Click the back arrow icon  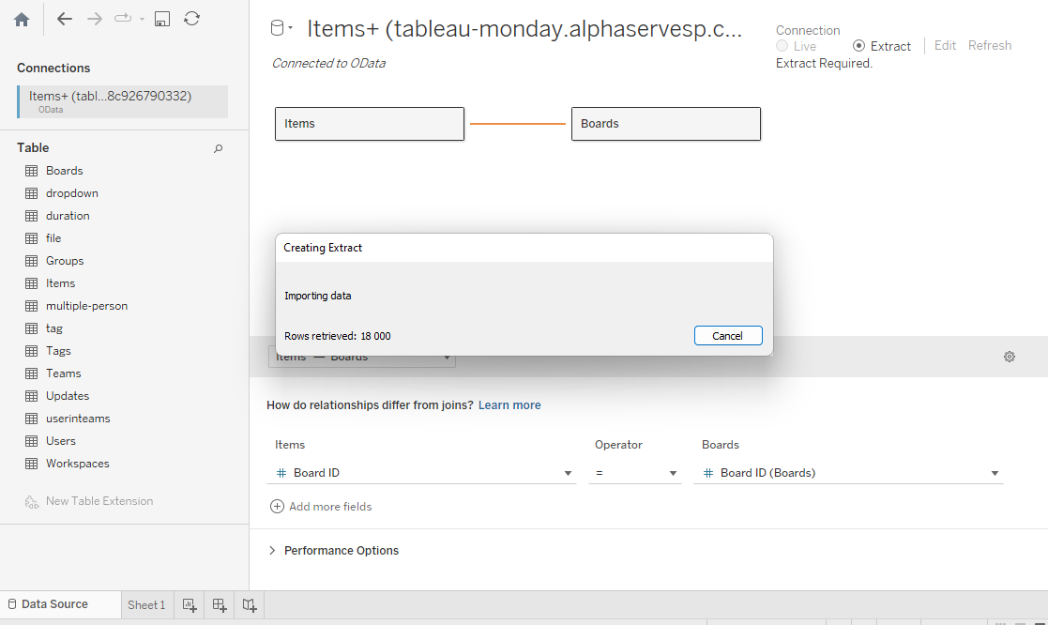point(65,19)
